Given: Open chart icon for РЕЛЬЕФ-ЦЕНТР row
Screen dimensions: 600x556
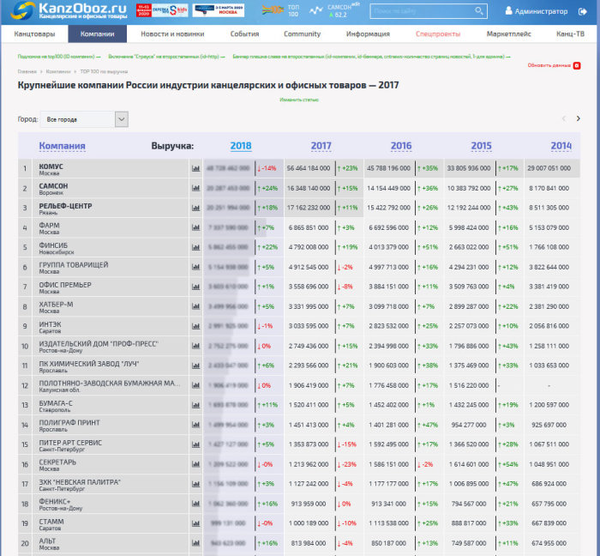Looking at the screenshot, I should click(195, 208).
